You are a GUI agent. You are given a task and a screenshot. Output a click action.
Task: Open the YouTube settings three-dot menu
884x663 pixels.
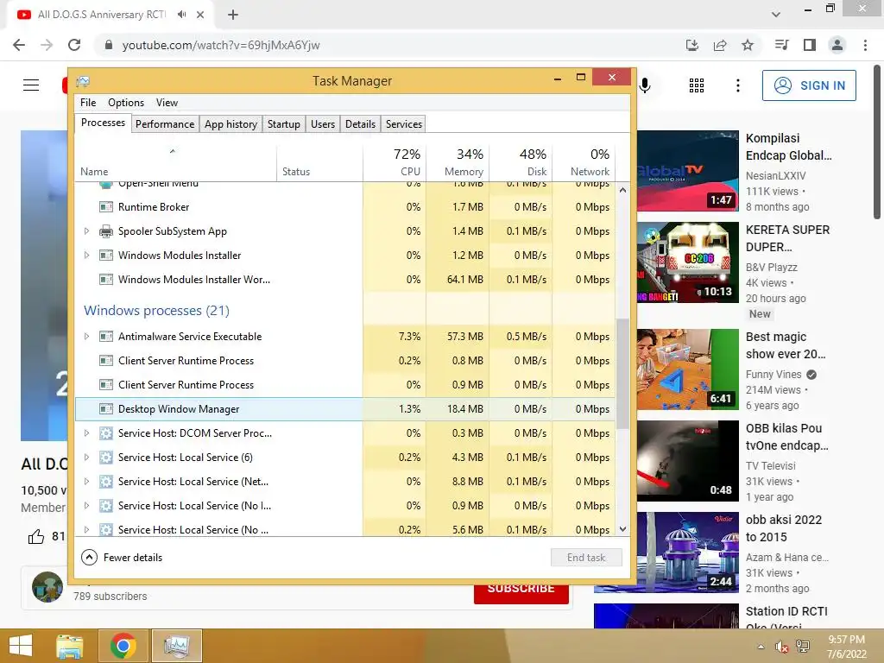pos(738,85)
